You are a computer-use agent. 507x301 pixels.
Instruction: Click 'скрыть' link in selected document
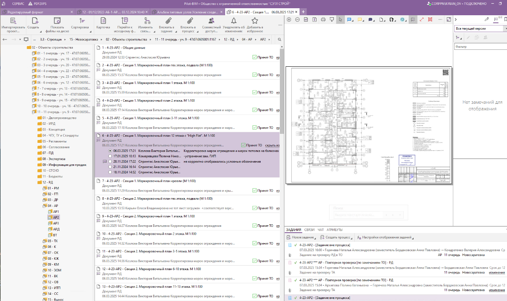270,145
